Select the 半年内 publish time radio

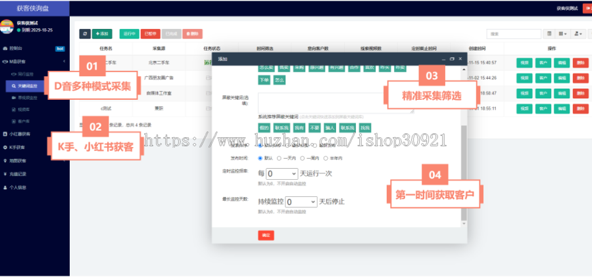(325, 158)
